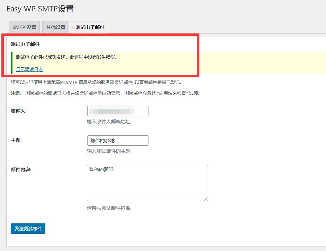Click the 邮件内容 text area
Screen dimensions: 326x251
click(x=147, y=183)
